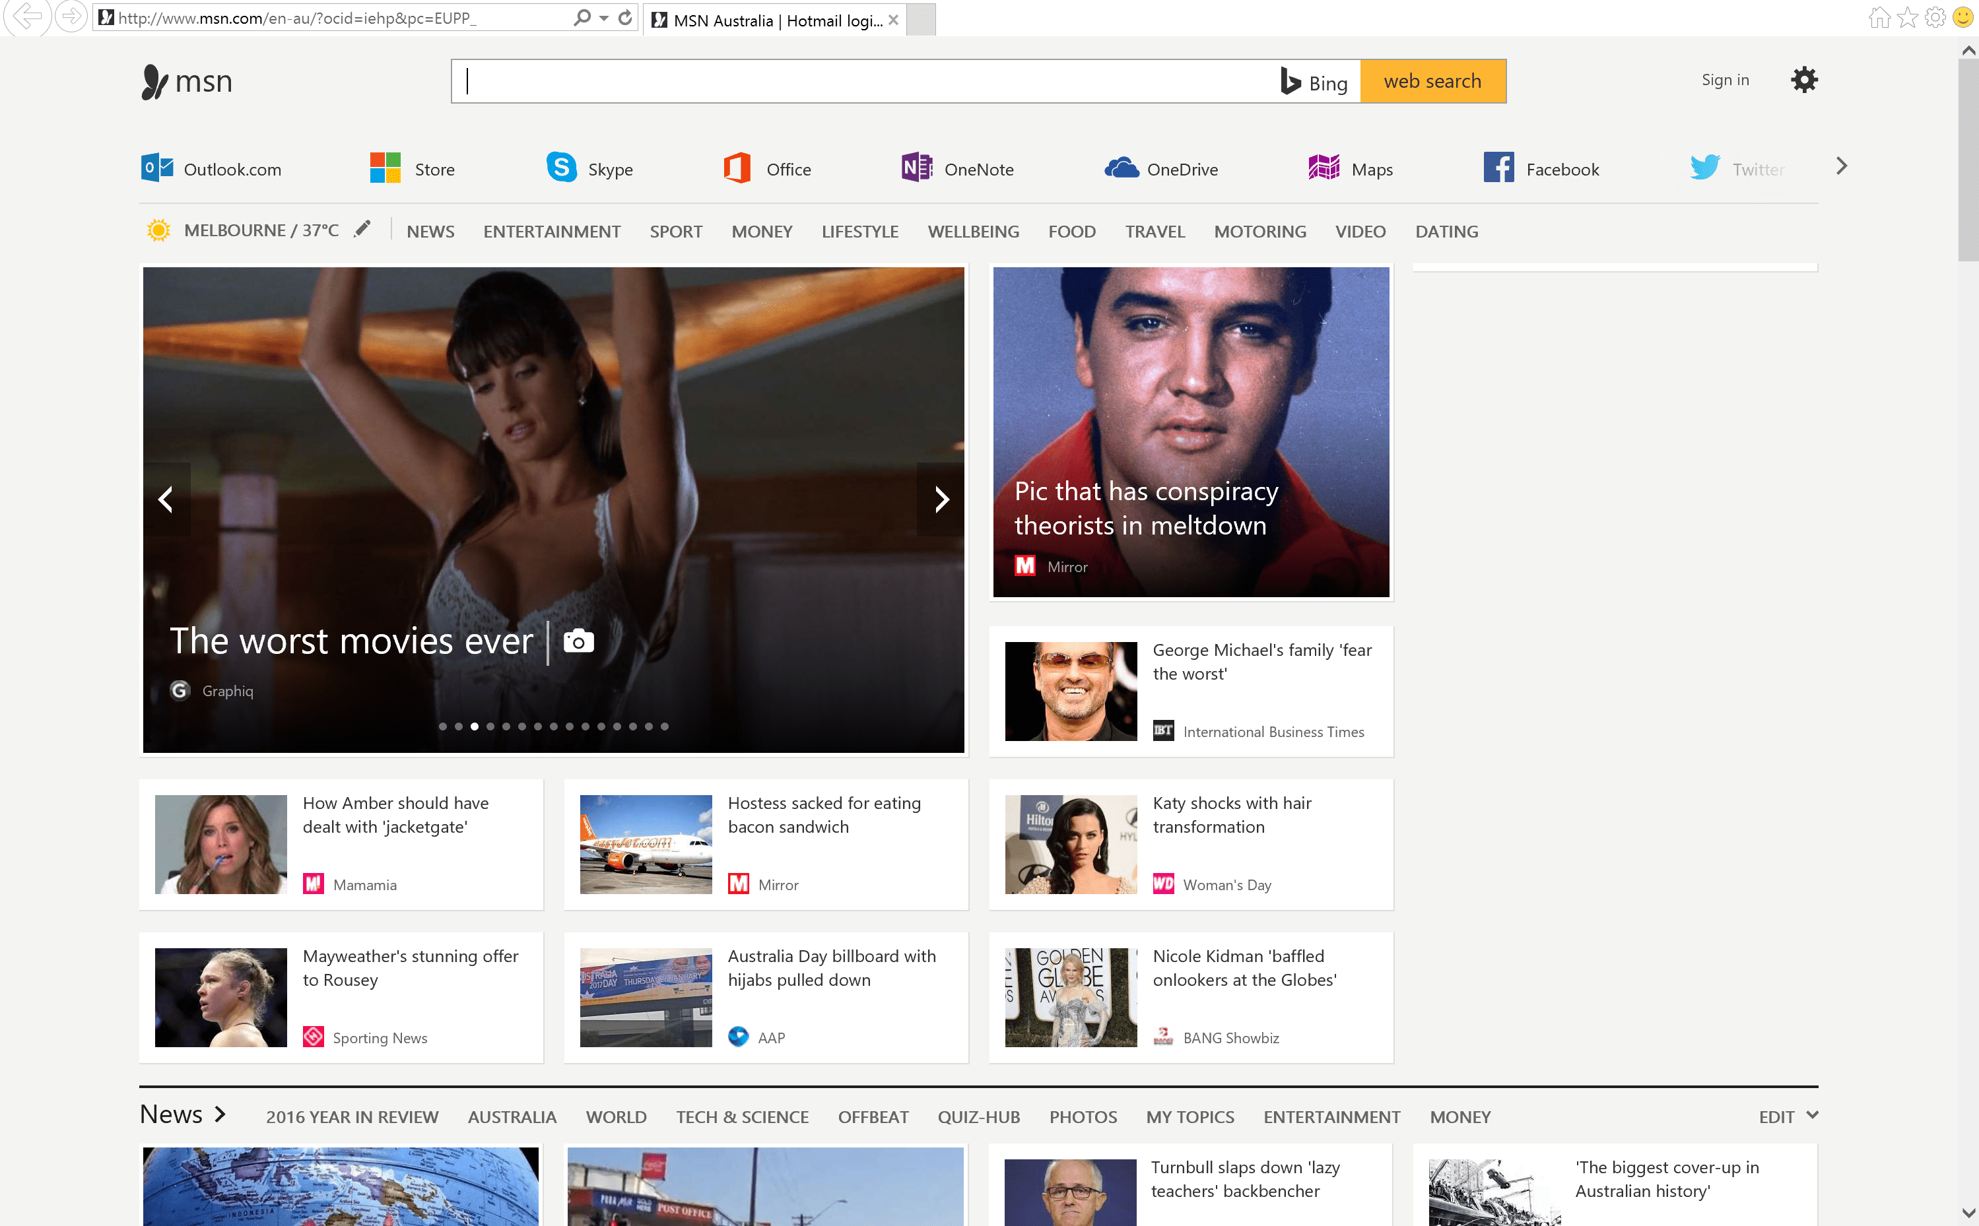The width and height of the screenshot is (1979, 1226).
Task: Click the browser Forward arrow
Action: [x=71, y=16]
